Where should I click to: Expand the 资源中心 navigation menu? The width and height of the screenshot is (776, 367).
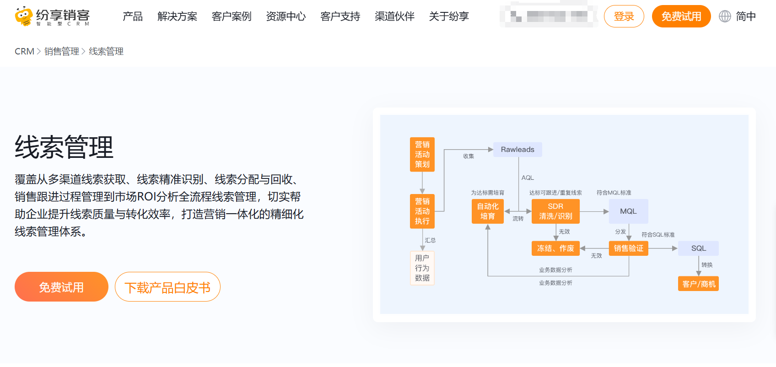[x=286, y=16]
